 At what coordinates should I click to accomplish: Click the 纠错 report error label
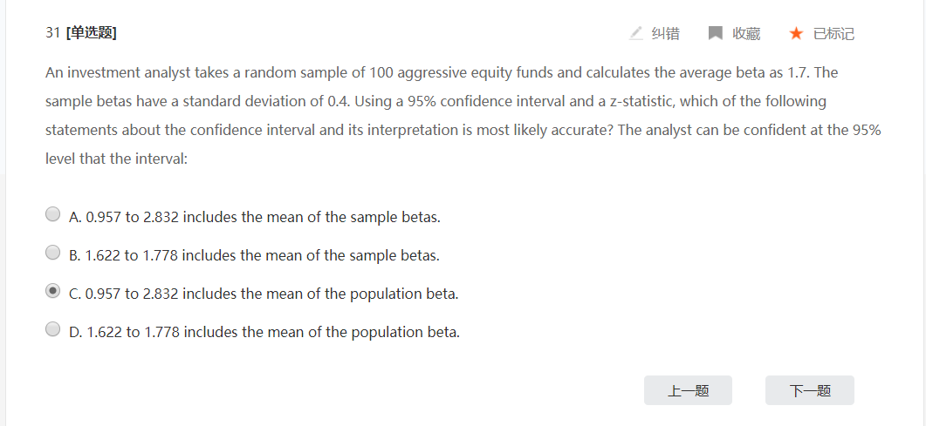coord(665,33)
